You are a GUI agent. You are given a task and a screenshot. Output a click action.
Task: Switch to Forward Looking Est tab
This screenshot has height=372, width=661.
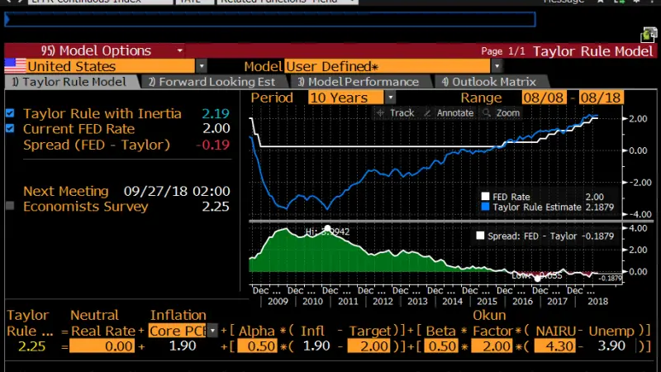tap(212, 82)
